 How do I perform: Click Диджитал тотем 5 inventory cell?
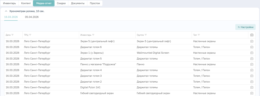tap(91, 59)
